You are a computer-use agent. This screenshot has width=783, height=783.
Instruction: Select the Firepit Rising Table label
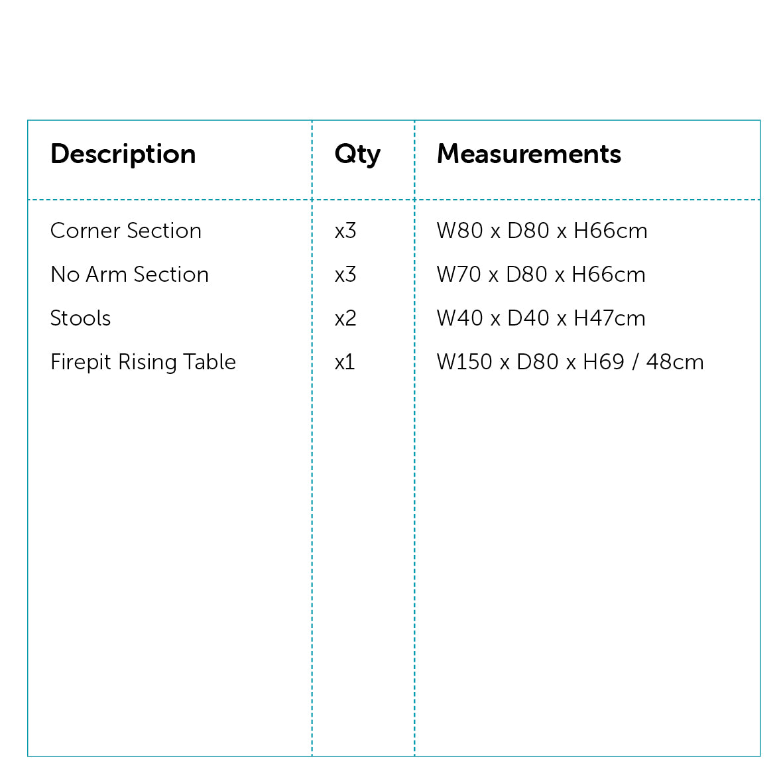click(143, 363)
